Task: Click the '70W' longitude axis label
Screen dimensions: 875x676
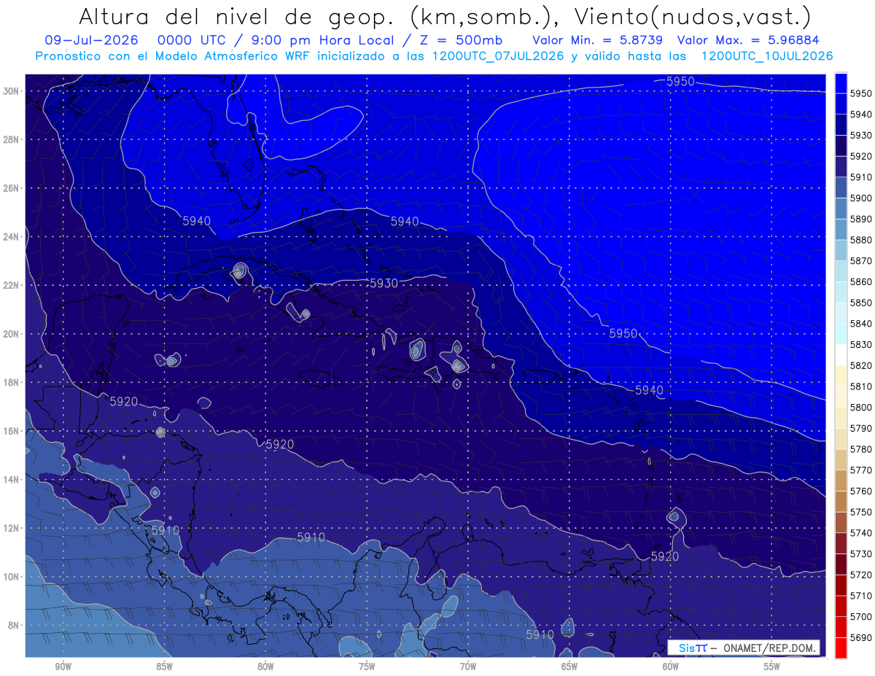Action: (x=468, y=667)
